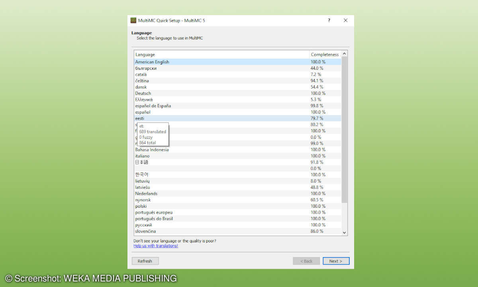
Task: Choose Deutsch as the language
Action: [238, 93]
